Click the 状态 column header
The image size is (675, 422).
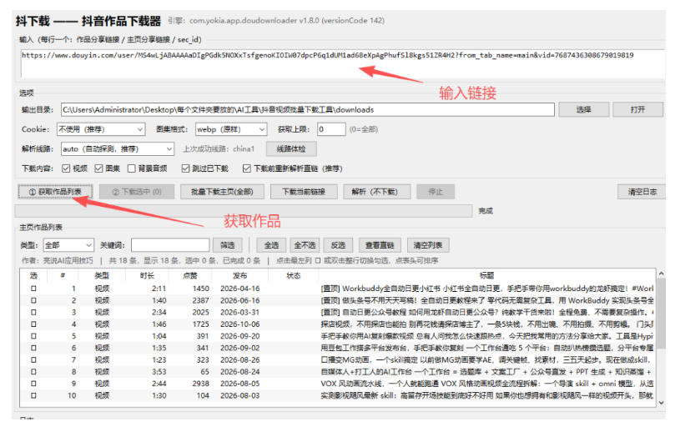tap(293, 276)
